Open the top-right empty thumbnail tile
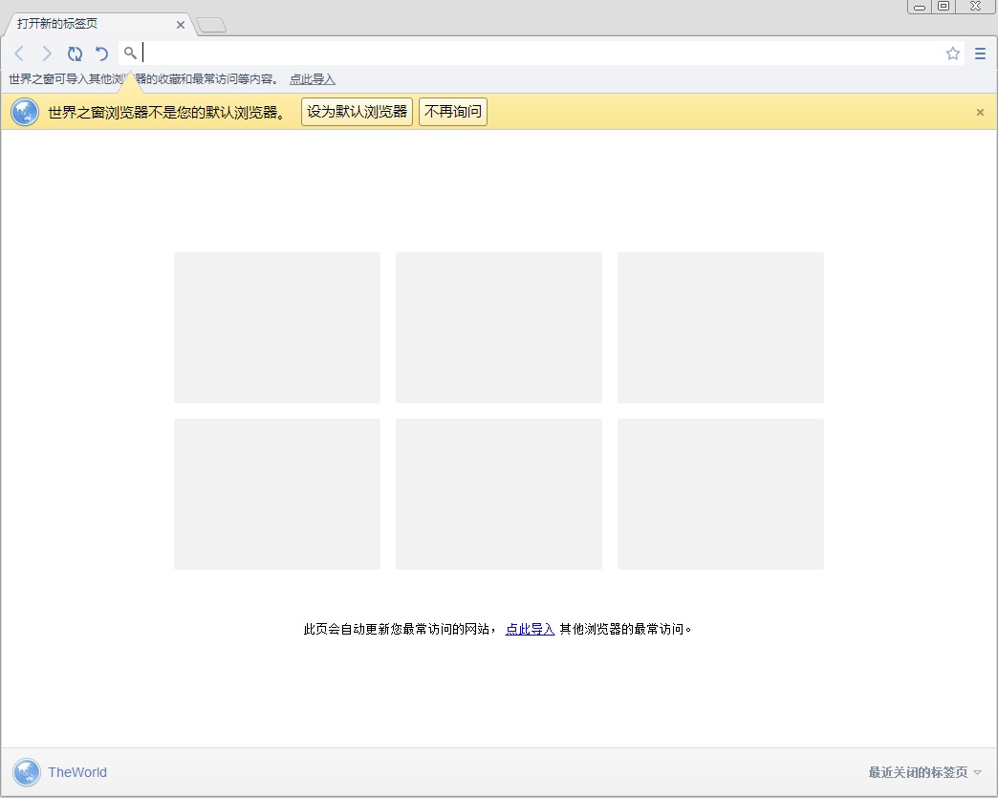 (x=721, y=328)
